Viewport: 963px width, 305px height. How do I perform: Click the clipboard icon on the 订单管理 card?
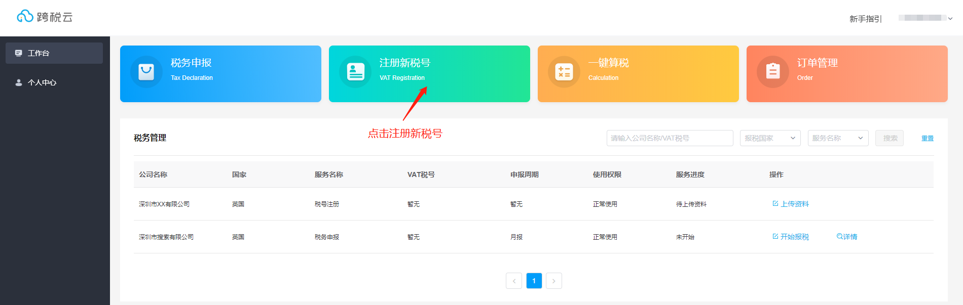click(x=773, y=72)
